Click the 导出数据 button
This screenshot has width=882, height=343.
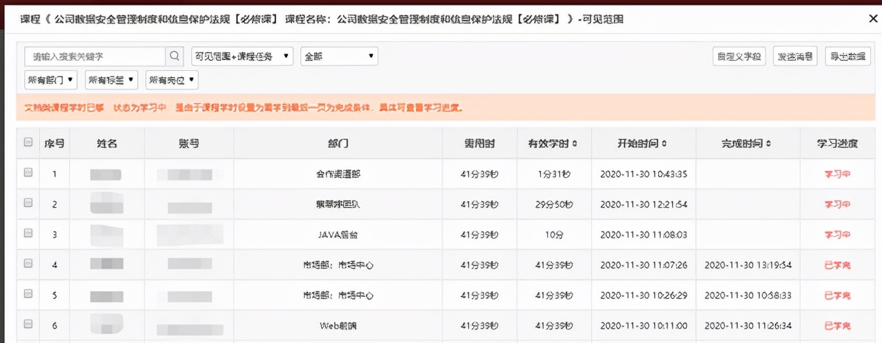(848, 56)
